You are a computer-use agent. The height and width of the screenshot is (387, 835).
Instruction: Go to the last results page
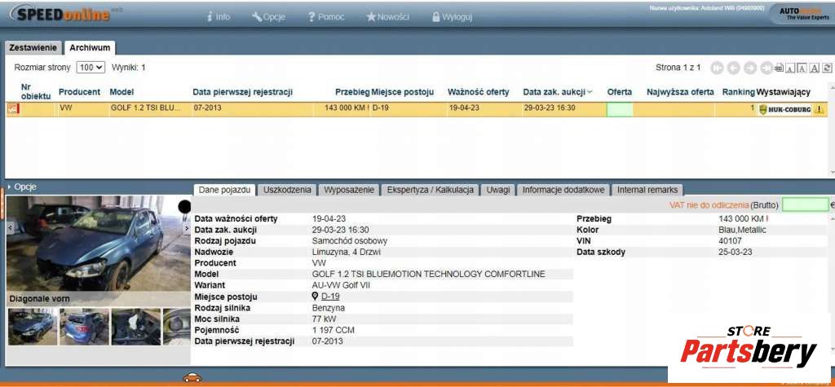click(x=766, y=68)
